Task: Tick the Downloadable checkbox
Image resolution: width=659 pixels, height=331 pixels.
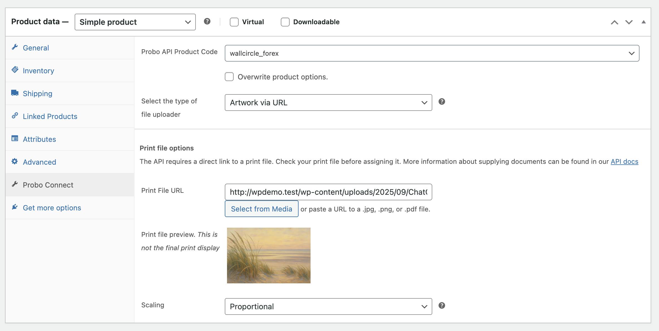Action: (x=285, y=22)
